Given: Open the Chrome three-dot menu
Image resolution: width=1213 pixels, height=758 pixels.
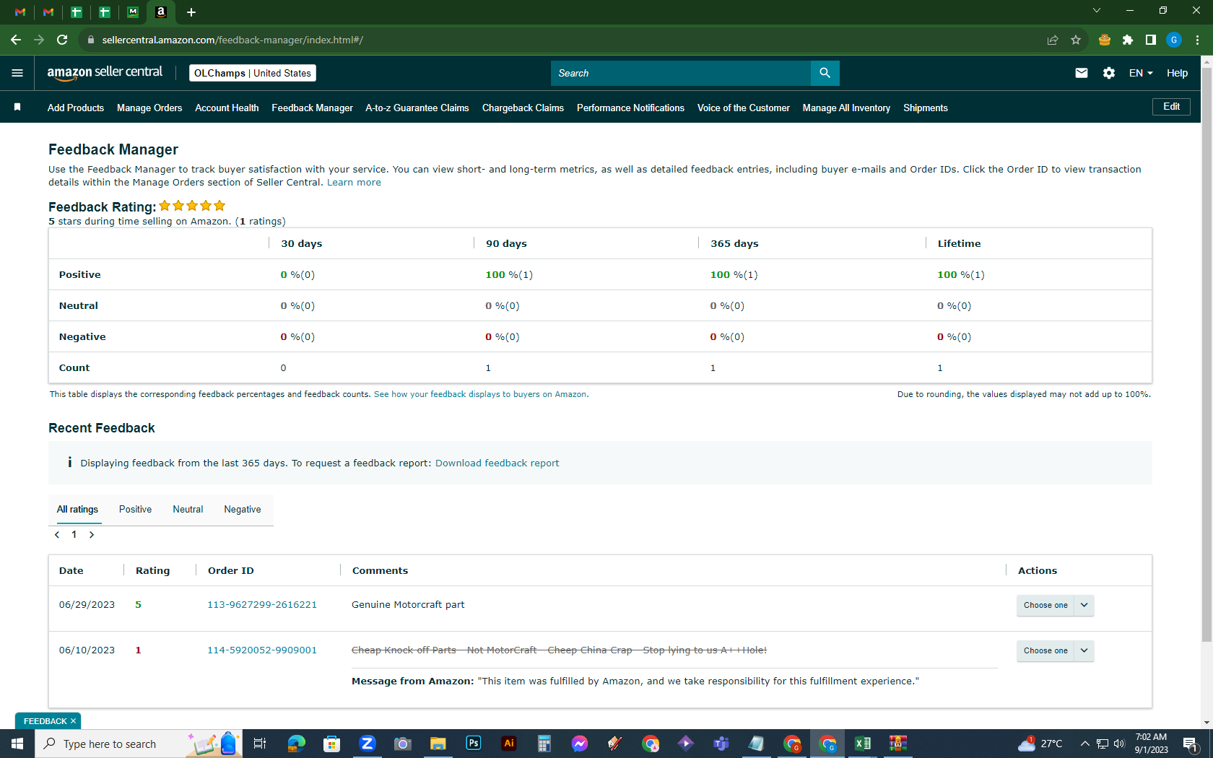Looking at the screenshot, I should [x=1197, y=40].
